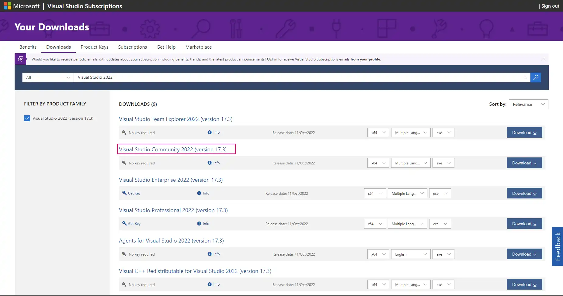This screenshot has width=563, height=296.
Task: Open the Sort by Relevance dropdown
Action: [528, 104]
